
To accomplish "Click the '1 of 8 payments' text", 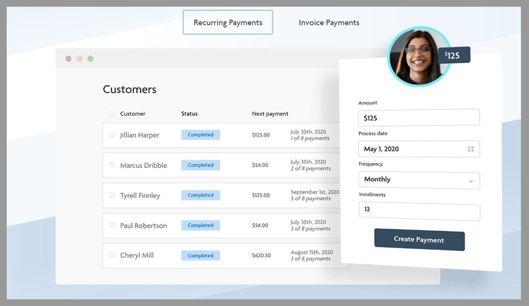I will click(310, 138).
